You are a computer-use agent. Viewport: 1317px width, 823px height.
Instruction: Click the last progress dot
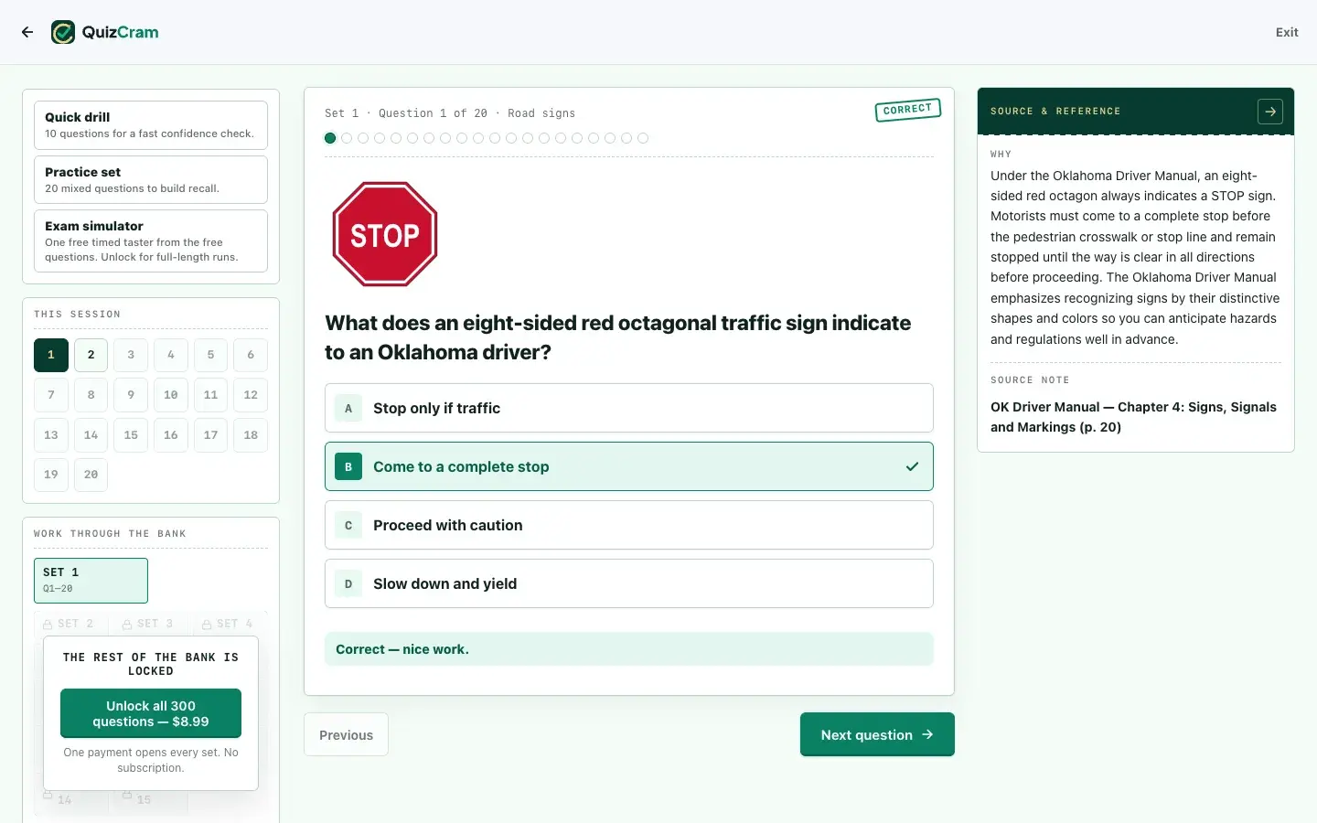(x=643, y=138)
